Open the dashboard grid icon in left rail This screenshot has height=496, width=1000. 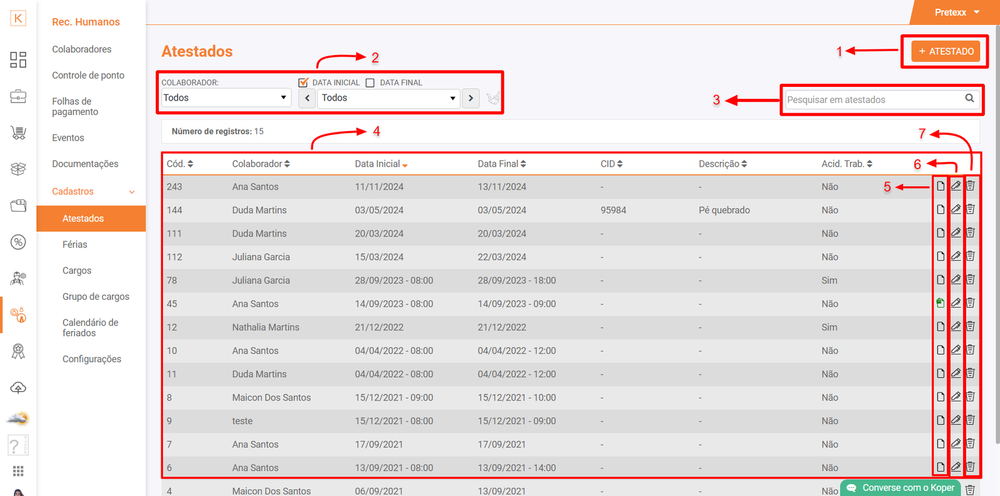click(x=18, y=60)
